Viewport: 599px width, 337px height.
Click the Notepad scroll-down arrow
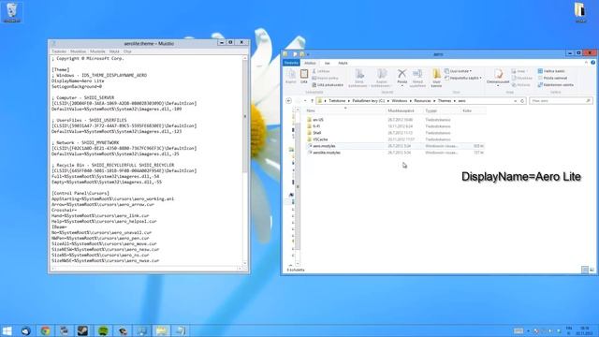pyautogui.click(x=245, y=263)
